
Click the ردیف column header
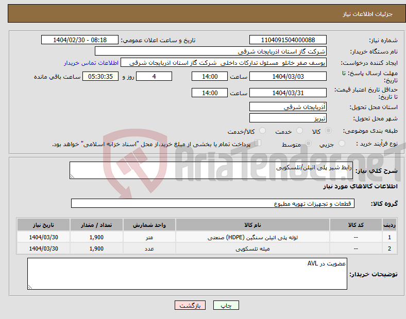(x=390, y=225)
